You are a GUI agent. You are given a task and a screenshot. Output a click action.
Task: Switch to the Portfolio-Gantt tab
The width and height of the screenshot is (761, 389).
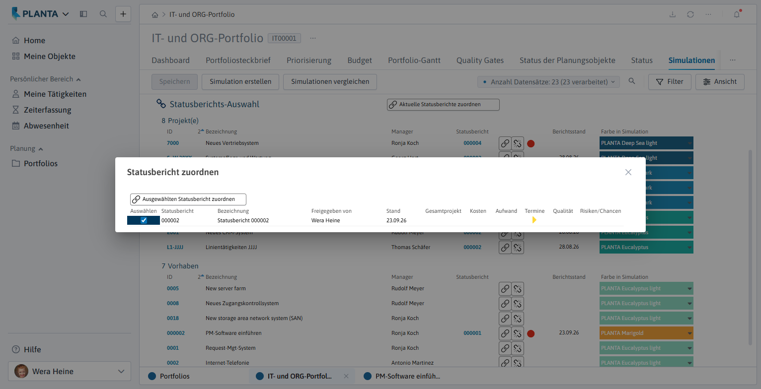[414, 61]
